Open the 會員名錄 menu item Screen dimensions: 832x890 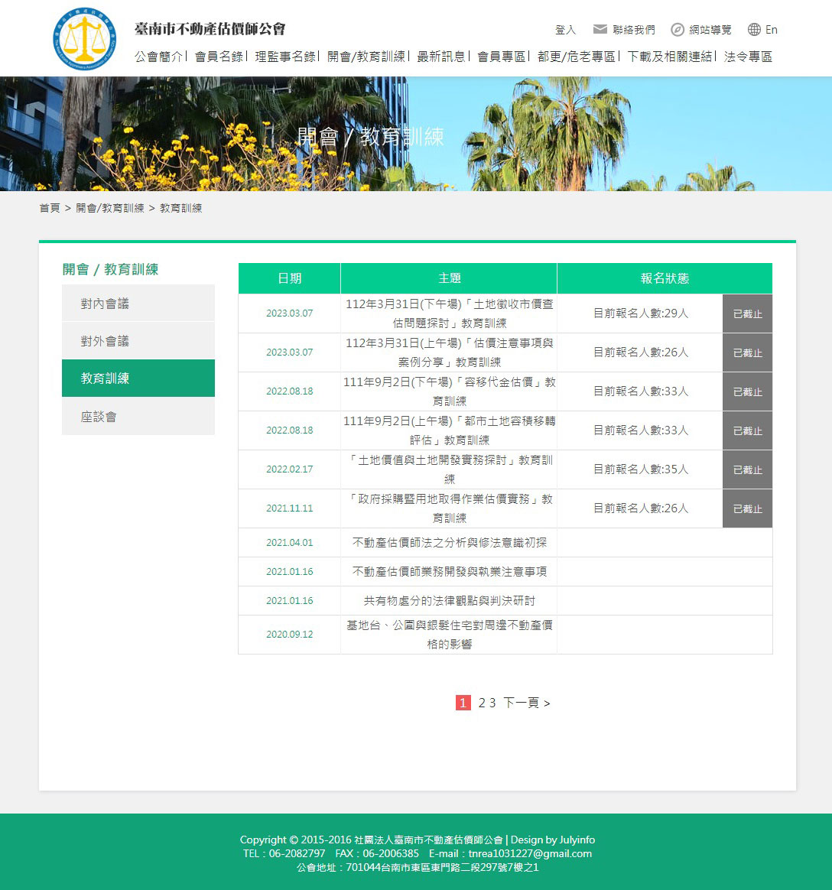pyautogui.click(x=220, y=57)
